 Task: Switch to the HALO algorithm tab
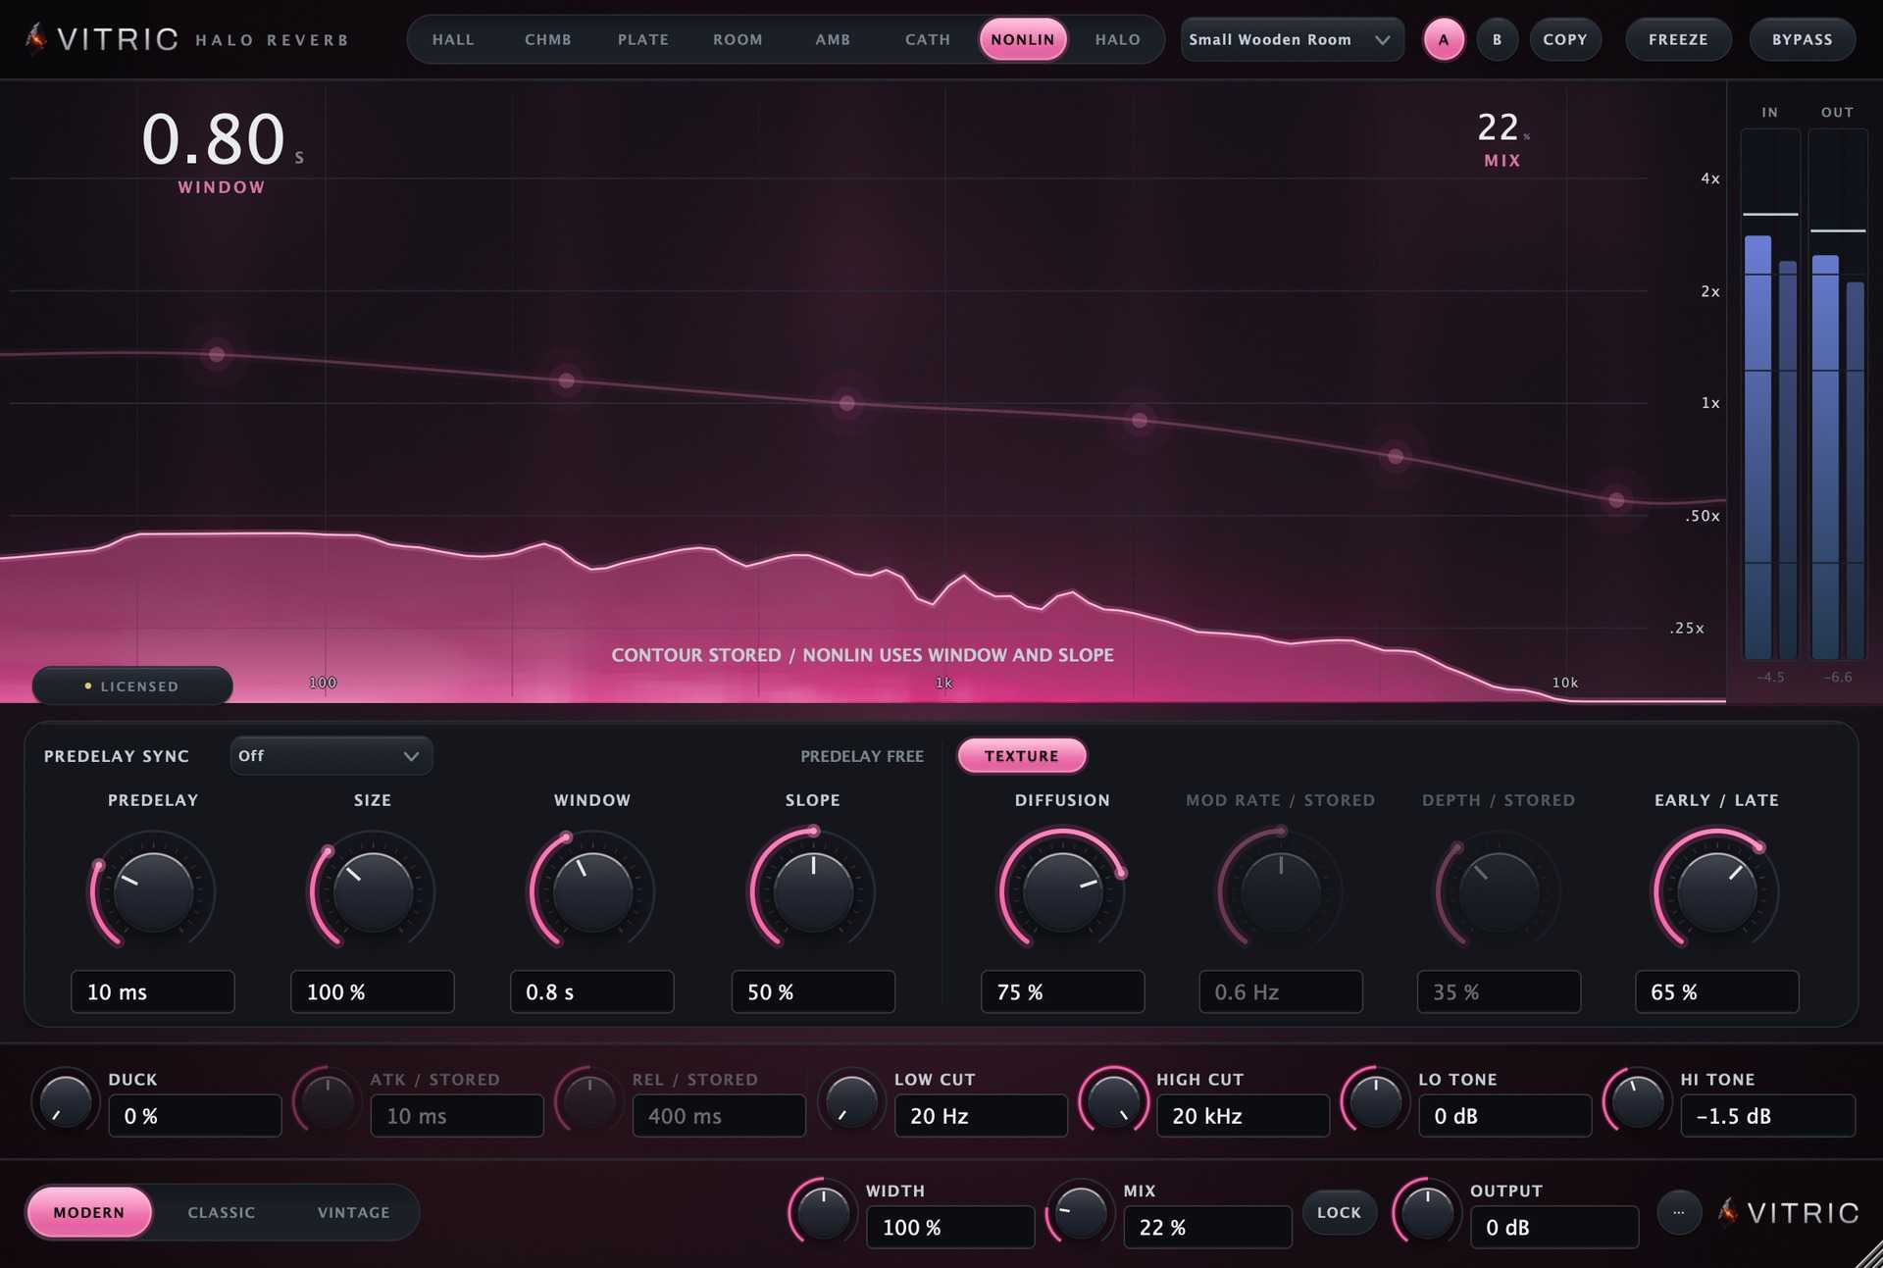[1118, 39]
